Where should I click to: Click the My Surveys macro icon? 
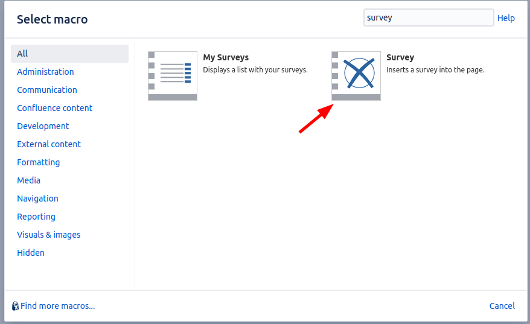tap(173, 75)
